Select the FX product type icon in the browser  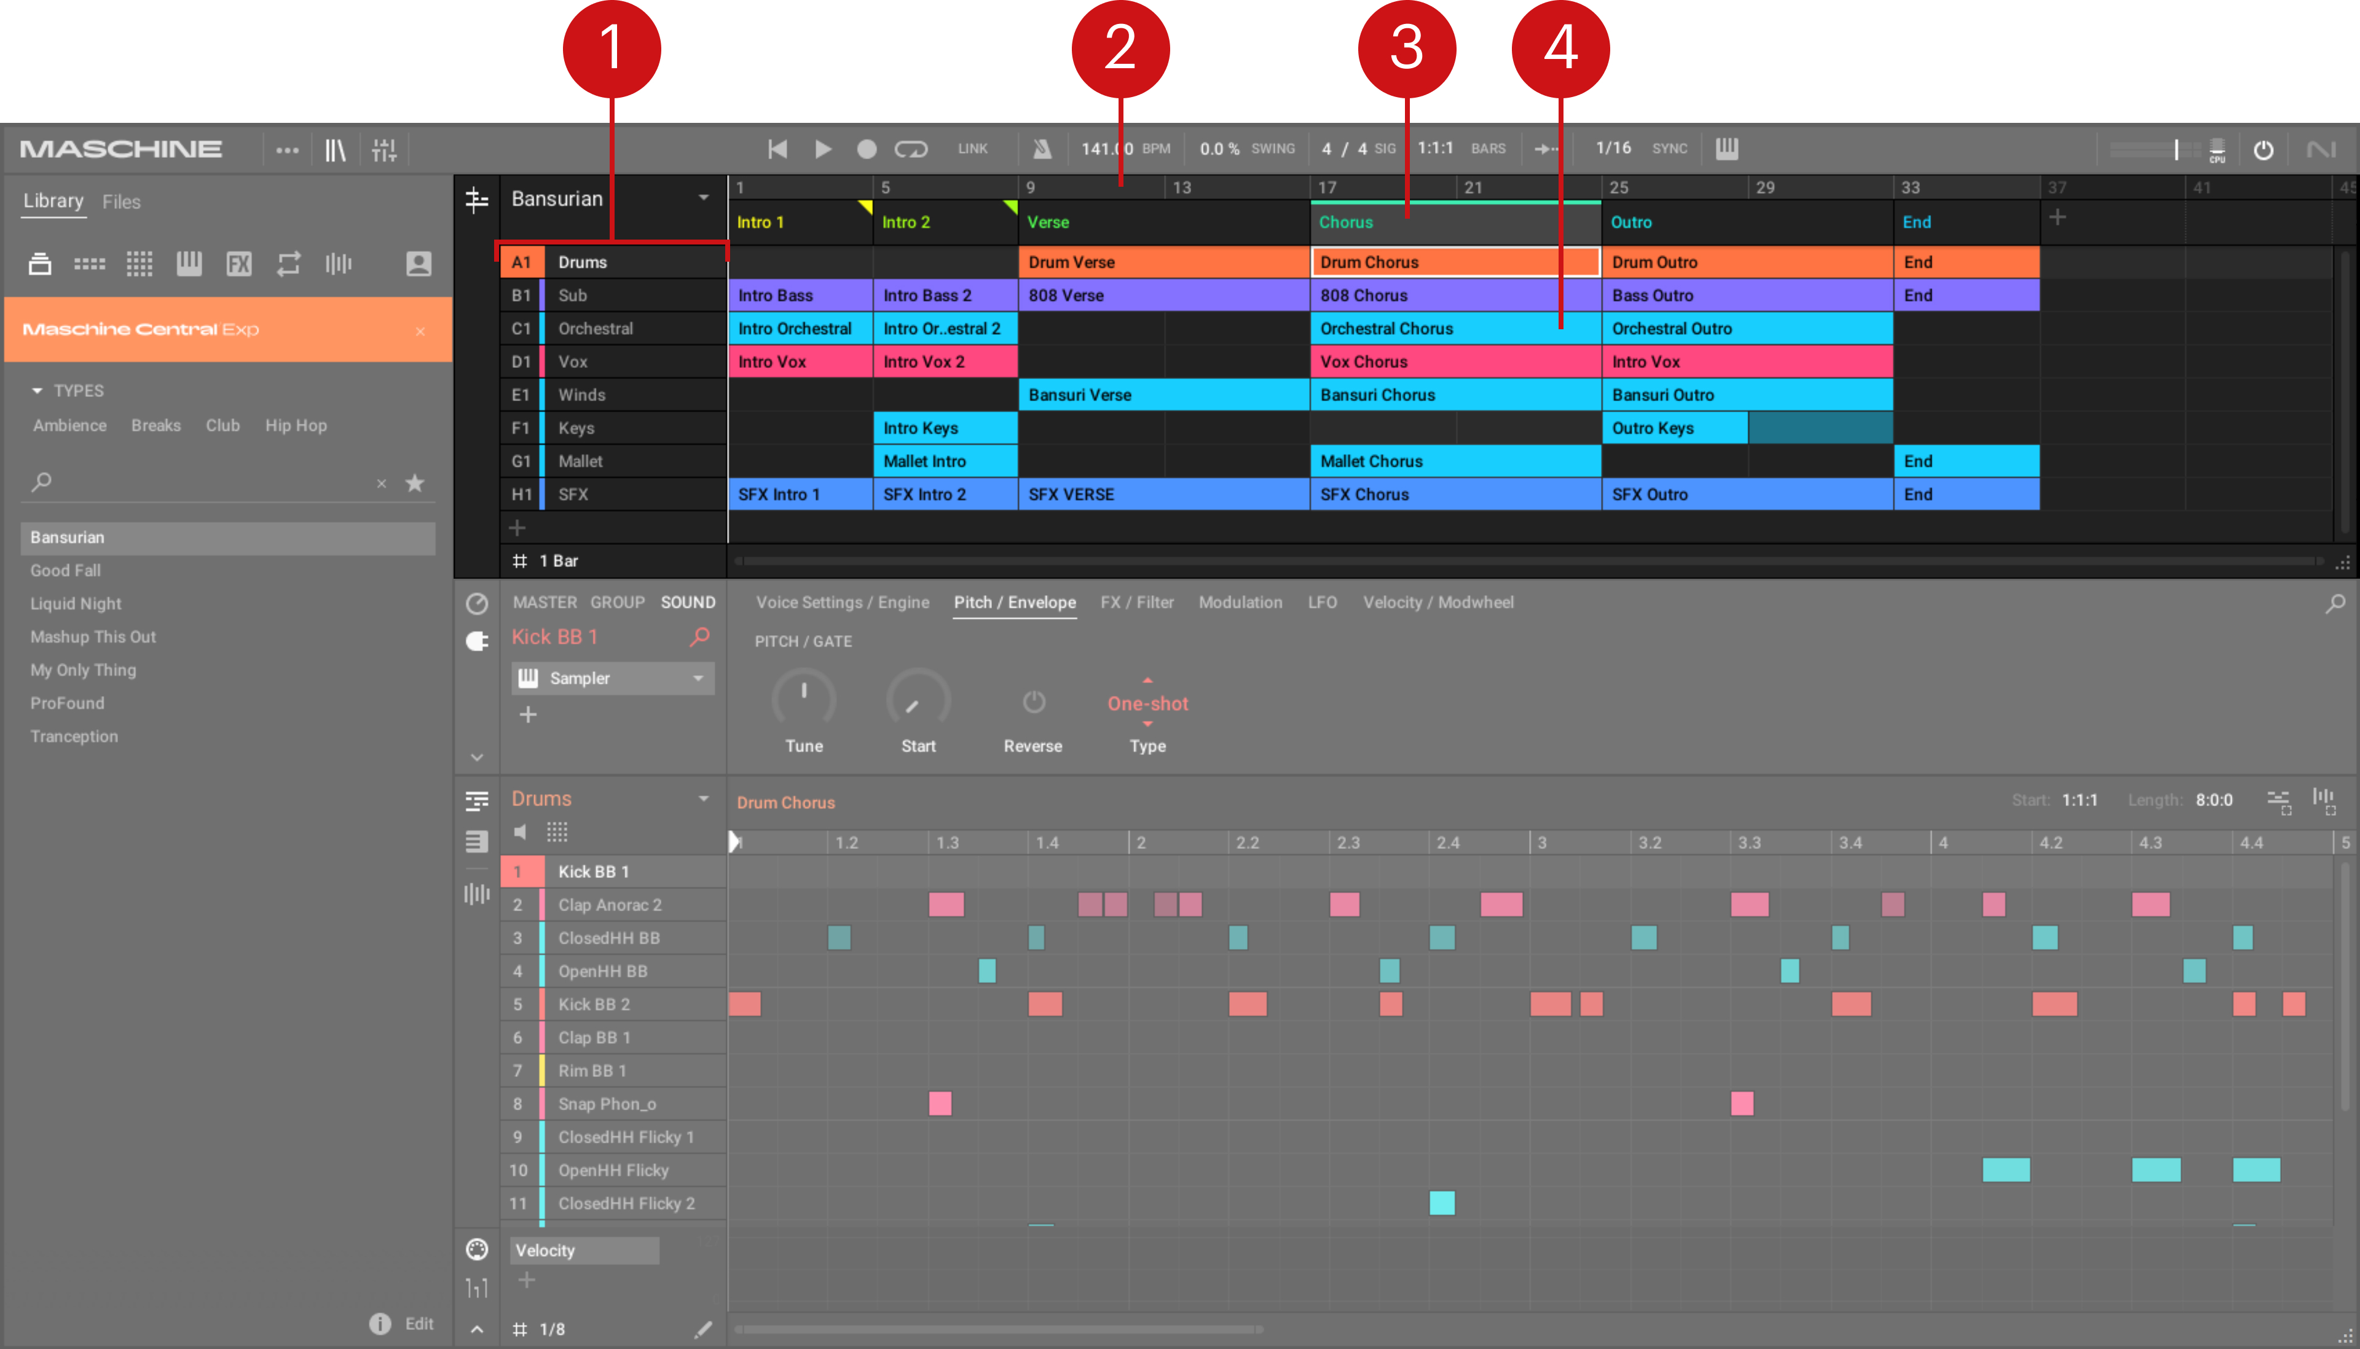tap(239, 264)
